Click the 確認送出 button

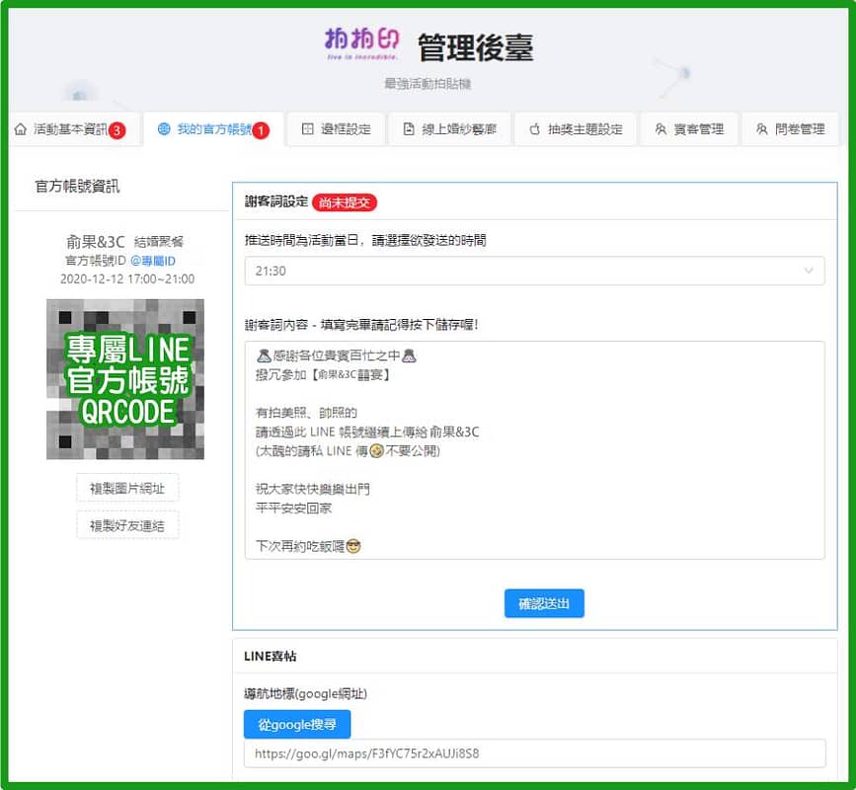click(544, 603)
